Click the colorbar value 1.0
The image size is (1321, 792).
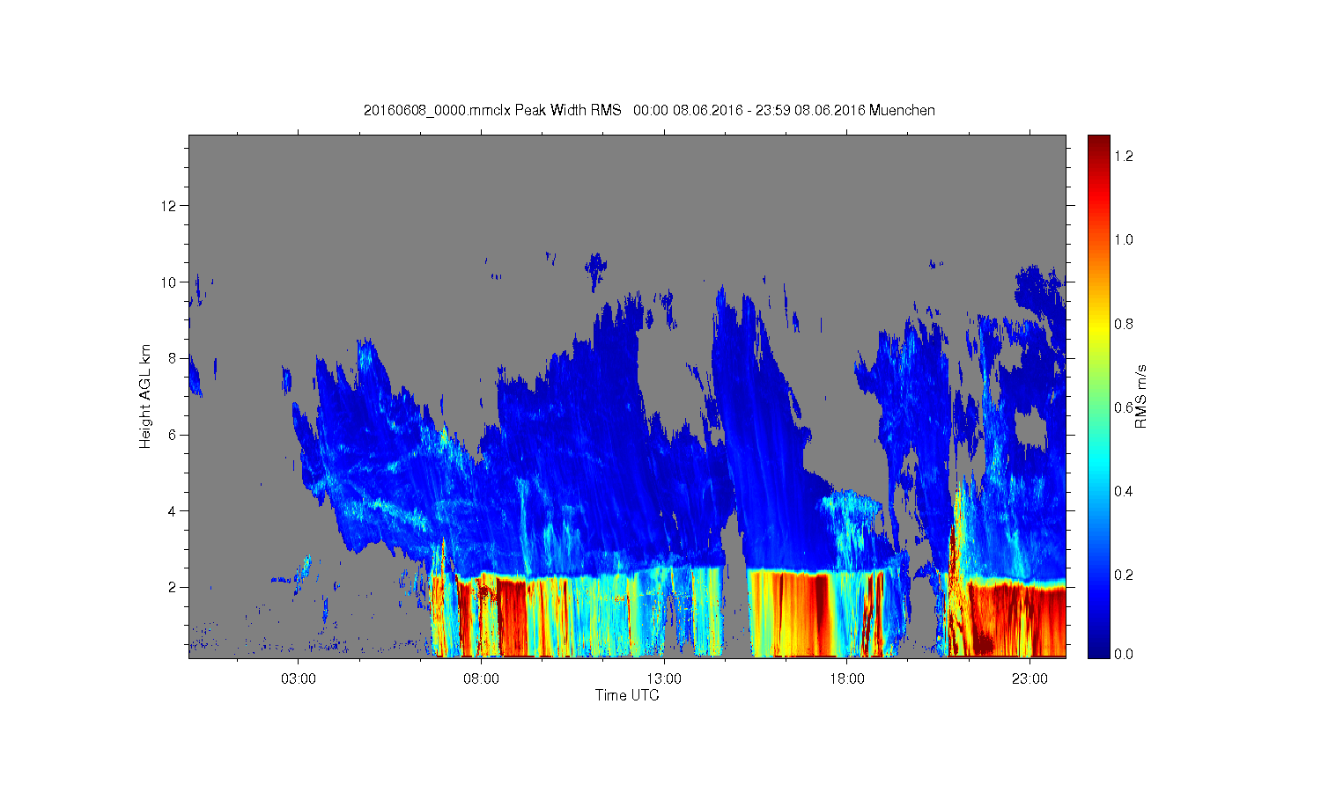pos(1123,239)
